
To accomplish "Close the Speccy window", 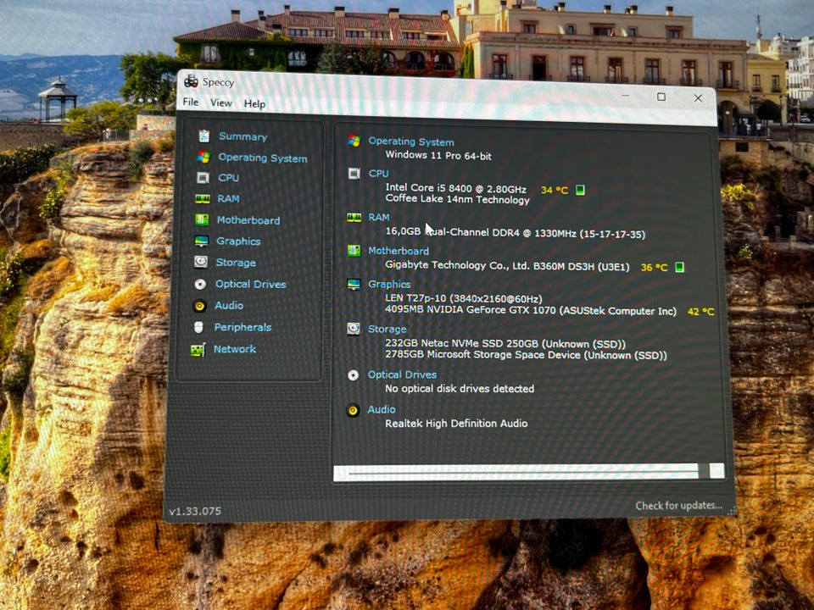I will pyautogui.click(x=698, y=97).
